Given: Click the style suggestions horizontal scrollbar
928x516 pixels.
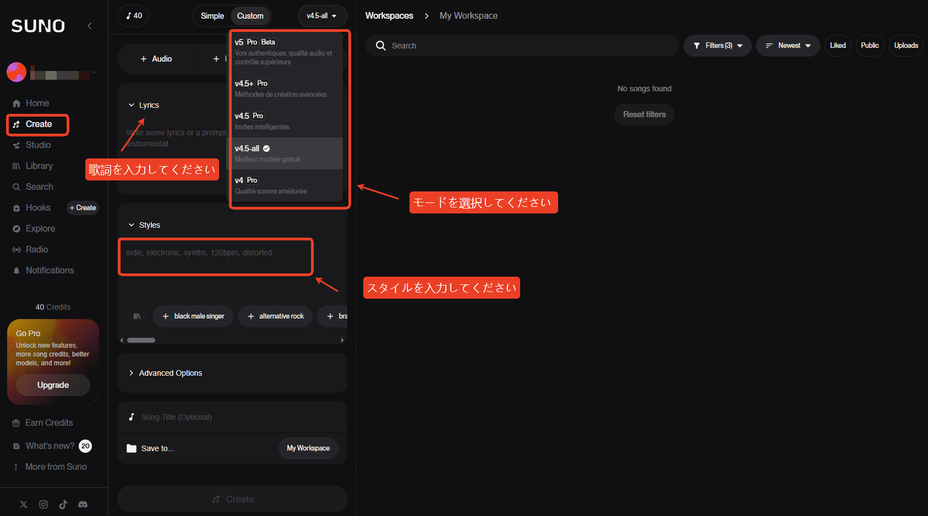Looking at the screenshot, I should [x=141, y=340].
